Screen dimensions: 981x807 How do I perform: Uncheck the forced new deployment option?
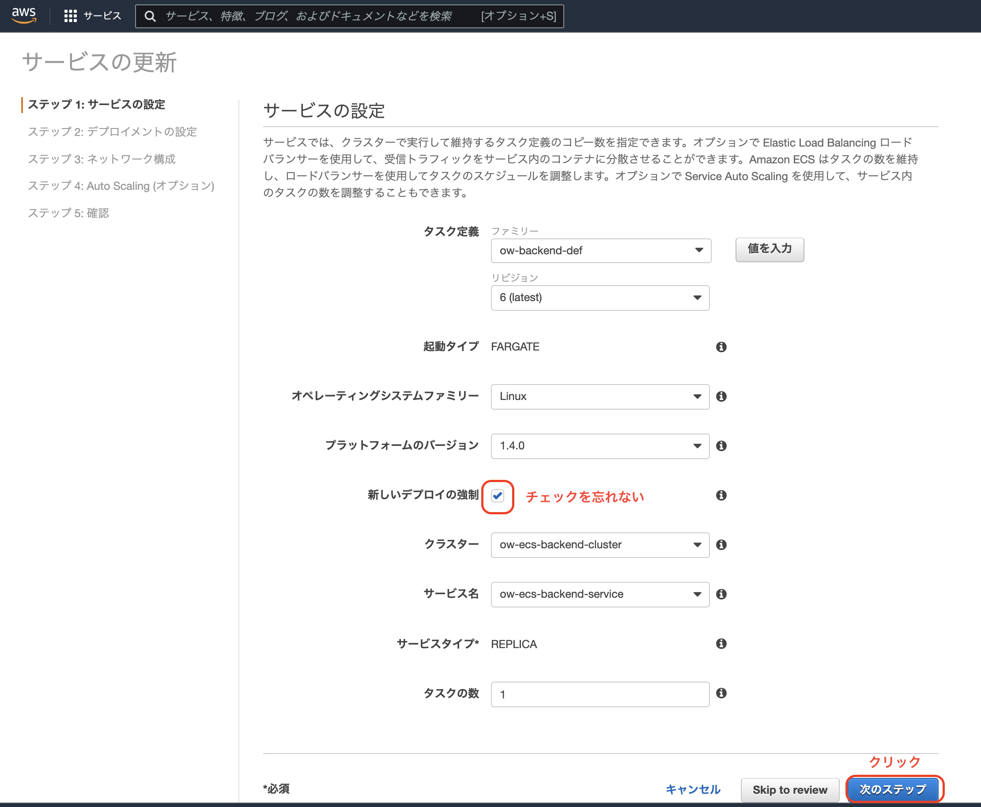(x=498, y=495)
